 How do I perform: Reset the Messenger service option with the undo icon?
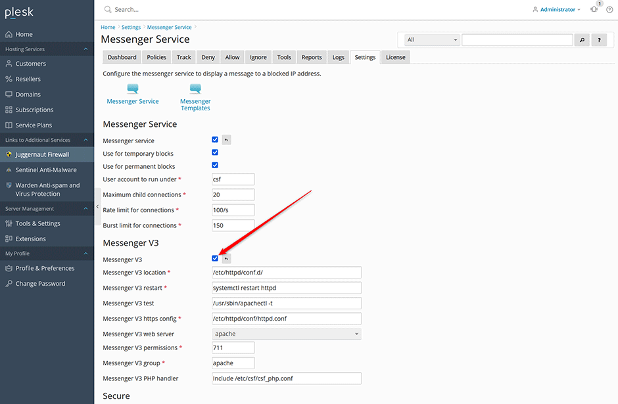click(226, 140)
